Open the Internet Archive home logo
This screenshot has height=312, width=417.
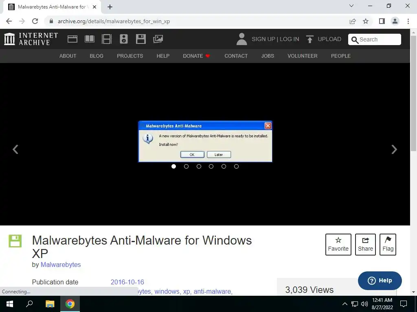[x=31, y=39]
